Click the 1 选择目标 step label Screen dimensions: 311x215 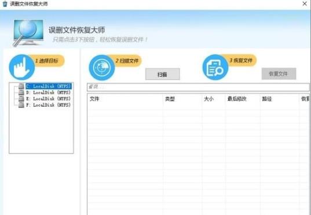[x=47, y=61]
